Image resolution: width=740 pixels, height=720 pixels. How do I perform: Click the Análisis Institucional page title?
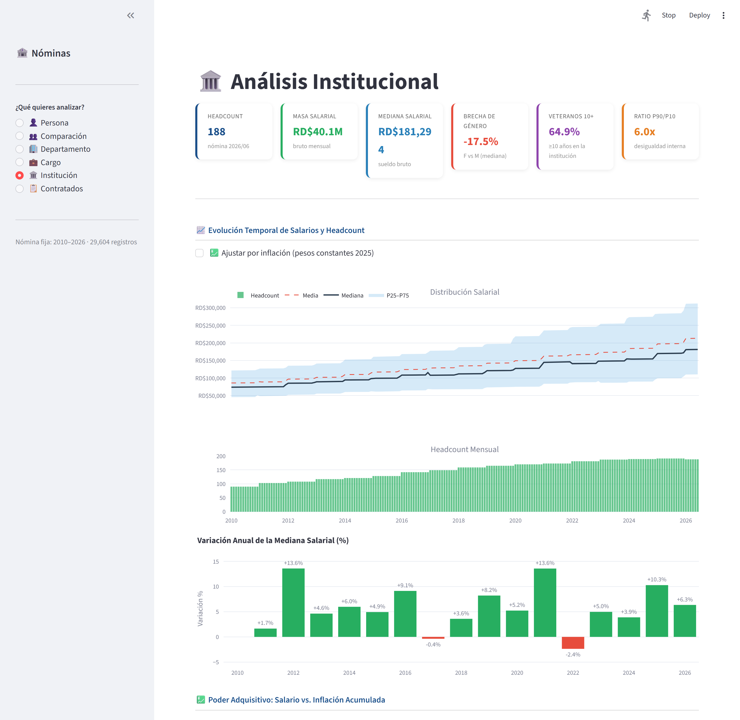(335, 81)
